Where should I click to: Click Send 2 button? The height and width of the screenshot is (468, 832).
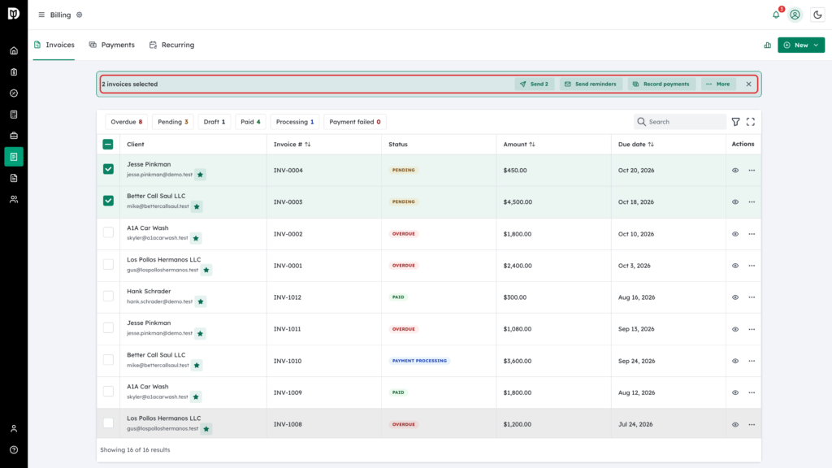tap(534, 84)
